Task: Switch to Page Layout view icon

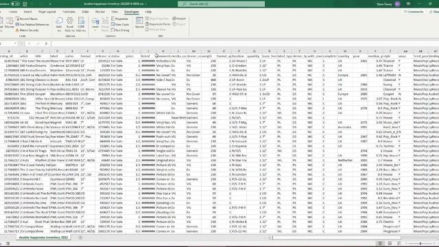Action: (x=390, y=244)
